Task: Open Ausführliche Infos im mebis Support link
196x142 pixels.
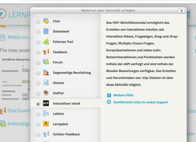Action: click(x=141, y=102)
